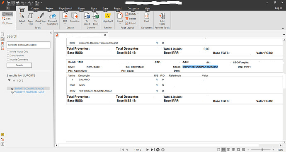286x152 pixels.
Task: Click the zoom slider handle
Action: 262,150
